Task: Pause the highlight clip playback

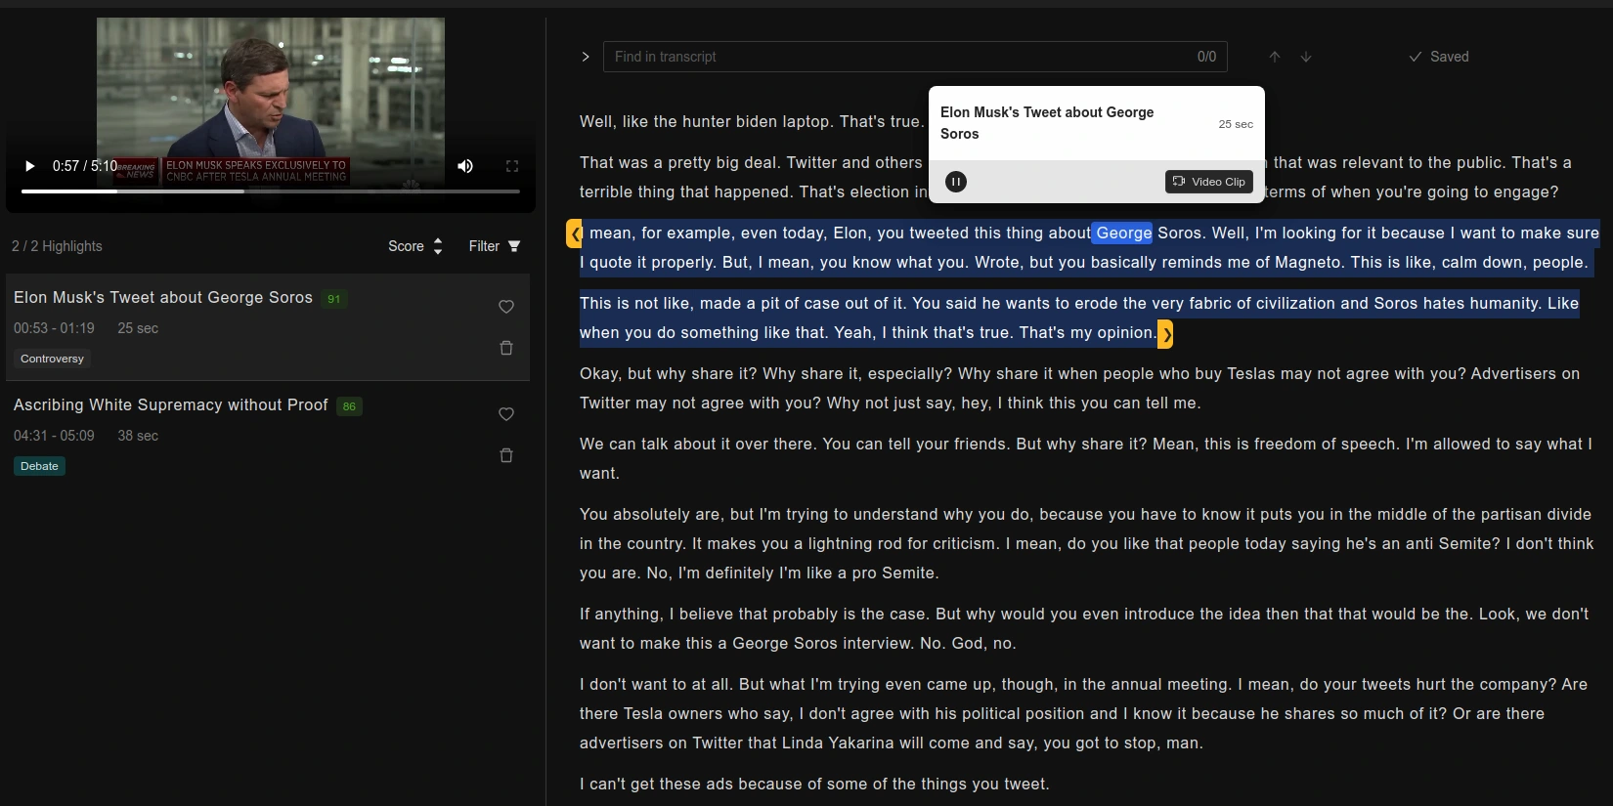Action: [x=956, y=182]
